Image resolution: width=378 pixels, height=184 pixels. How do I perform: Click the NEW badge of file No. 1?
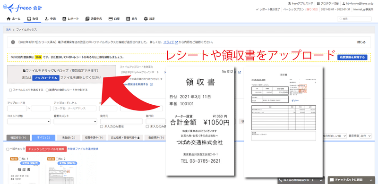[x=14, y=159]
